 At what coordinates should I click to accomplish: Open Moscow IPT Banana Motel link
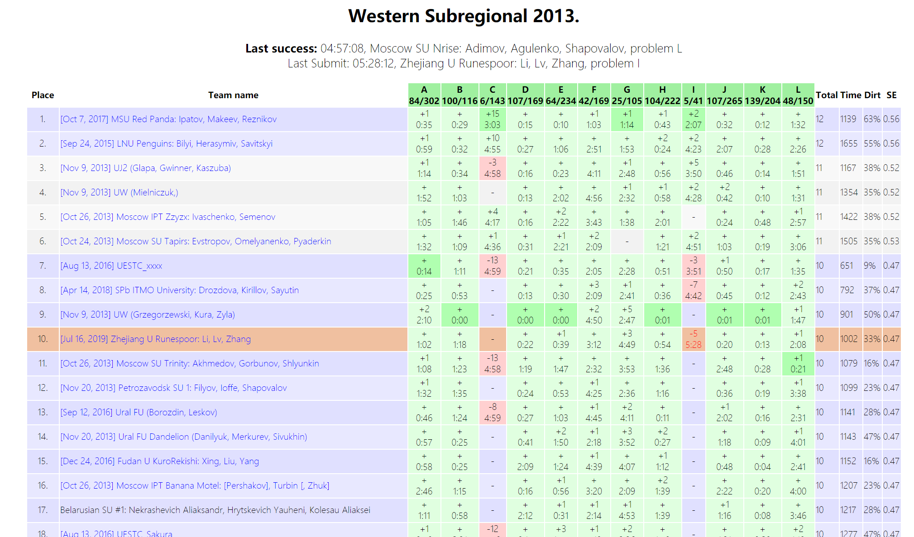(195, 485)
